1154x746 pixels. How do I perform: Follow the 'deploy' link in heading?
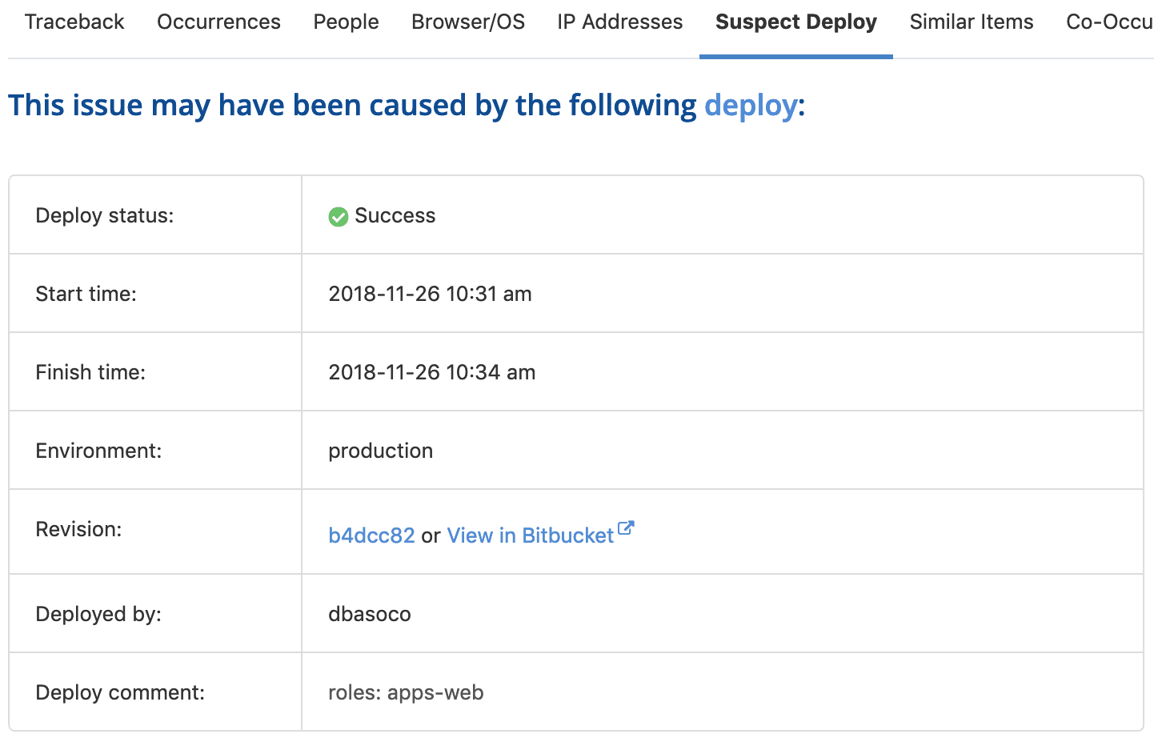tap(750, 106)
